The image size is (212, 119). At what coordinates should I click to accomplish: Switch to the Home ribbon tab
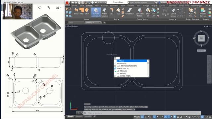[x=75, y=6]
